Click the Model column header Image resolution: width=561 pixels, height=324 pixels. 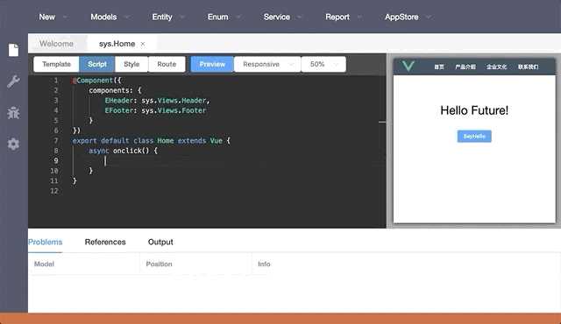44,264
